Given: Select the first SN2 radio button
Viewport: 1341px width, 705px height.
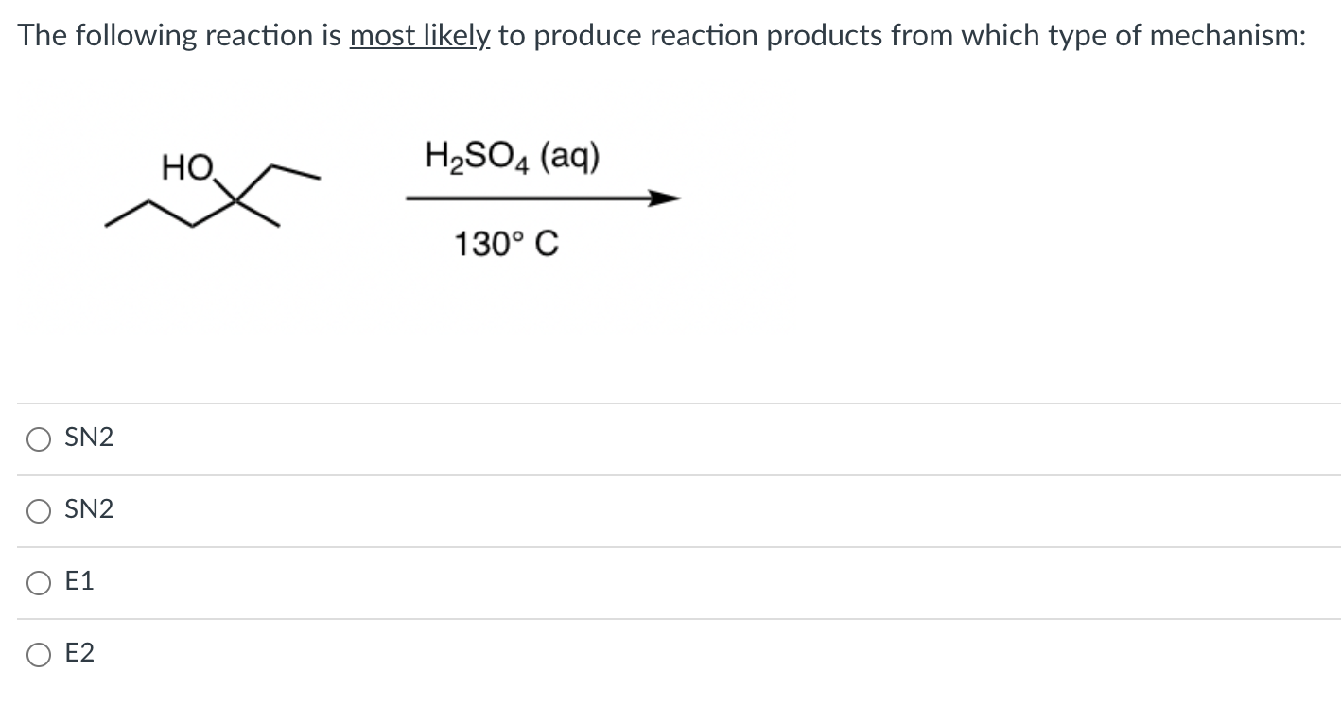Looking at the screenshot, I should click(38, 438).
